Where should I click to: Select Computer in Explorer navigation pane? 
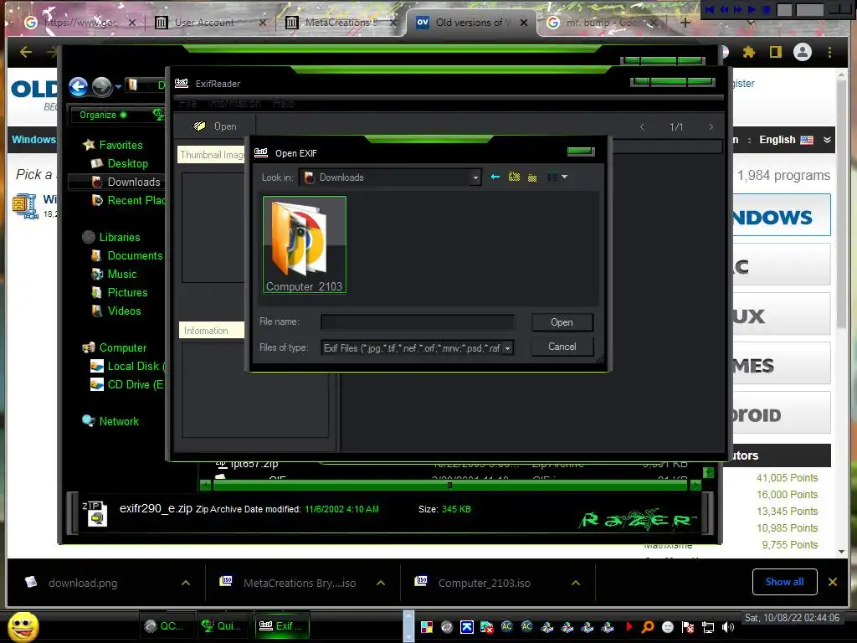coord(122,347)
